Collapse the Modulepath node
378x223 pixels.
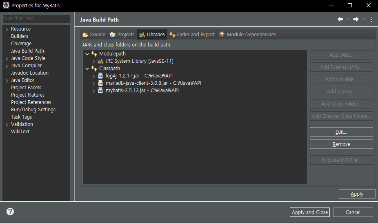click(x=87, y=54)
